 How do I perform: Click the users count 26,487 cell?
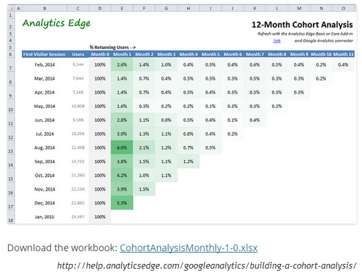[78, 217]
